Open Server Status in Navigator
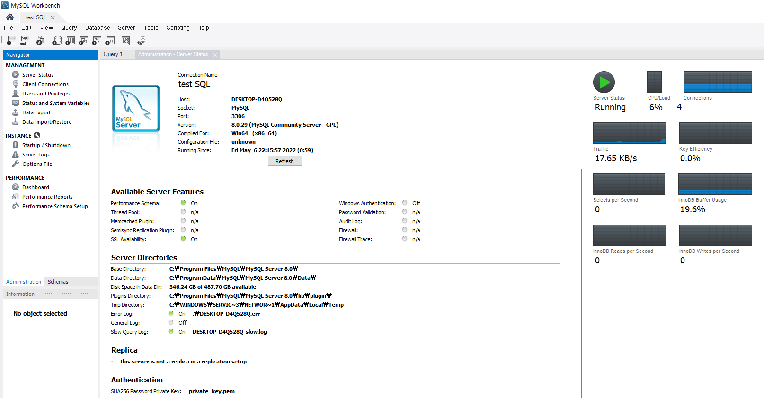The image size is (764, 398). (x=38, y=75)
